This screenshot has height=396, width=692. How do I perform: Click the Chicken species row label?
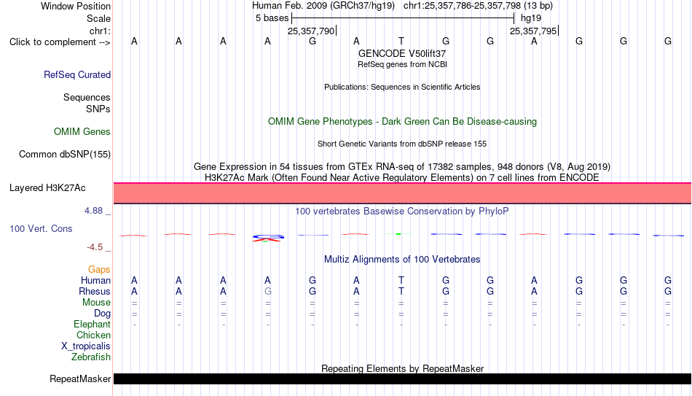pos(93,335)
